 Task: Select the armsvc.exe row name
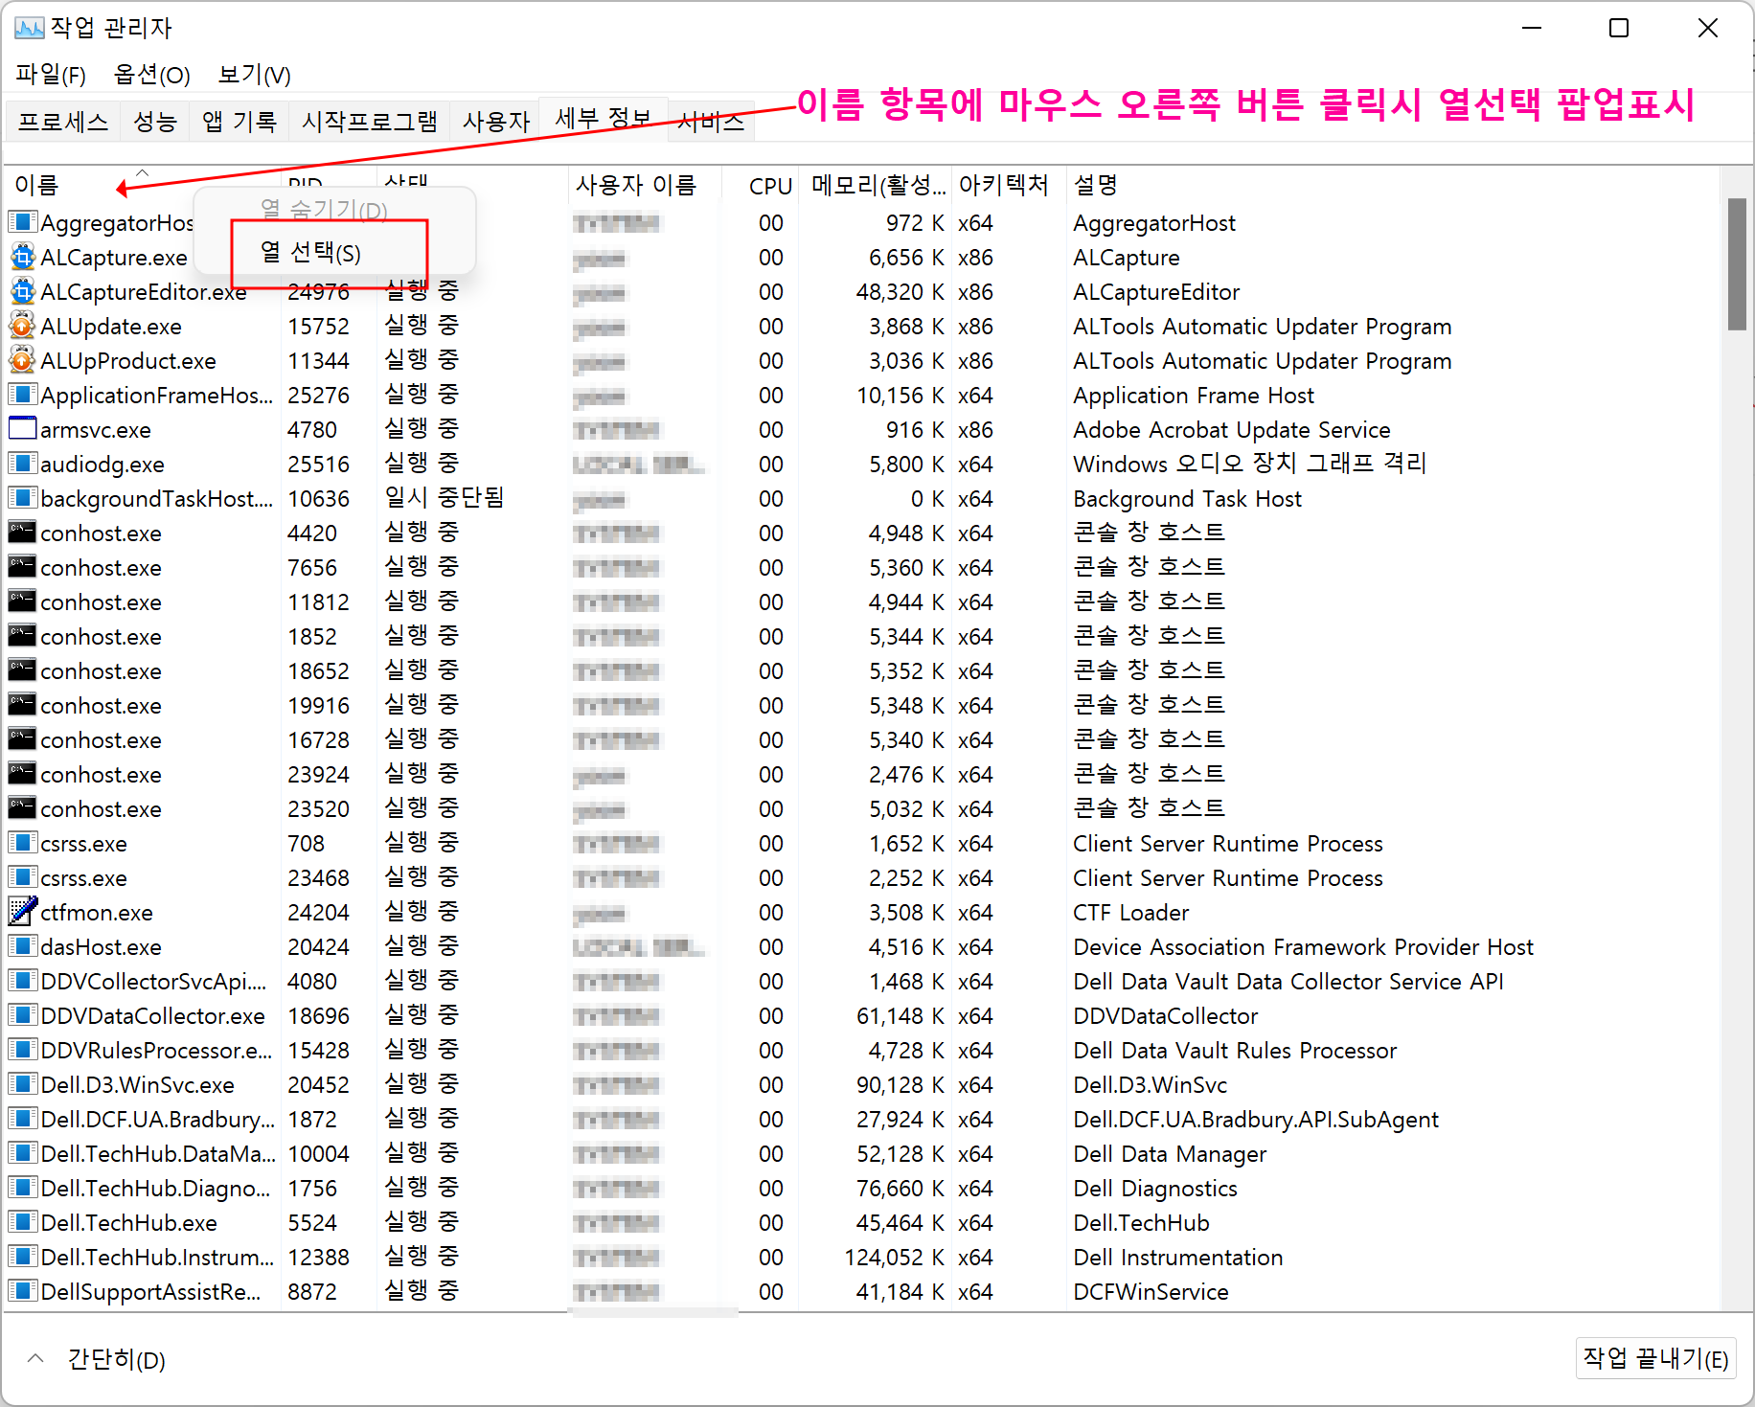click(x=96, y=430)
